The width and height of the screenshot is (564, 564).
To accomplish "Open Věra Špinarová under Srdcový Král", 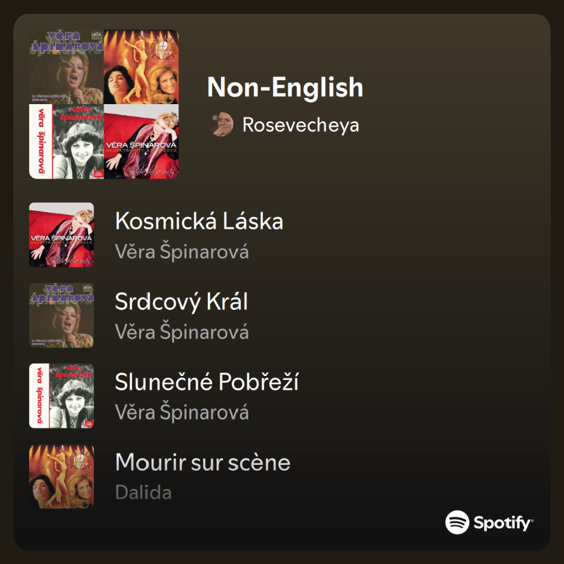I will tap(182, 332).
